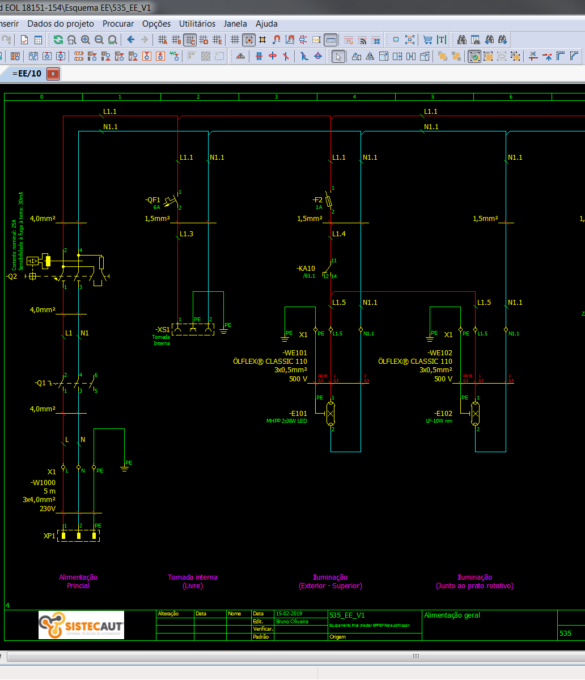This screenshot has height=680, width=585.
Task: Set zoom to 100% with magnifier icon
Action: tap(112, 40)
